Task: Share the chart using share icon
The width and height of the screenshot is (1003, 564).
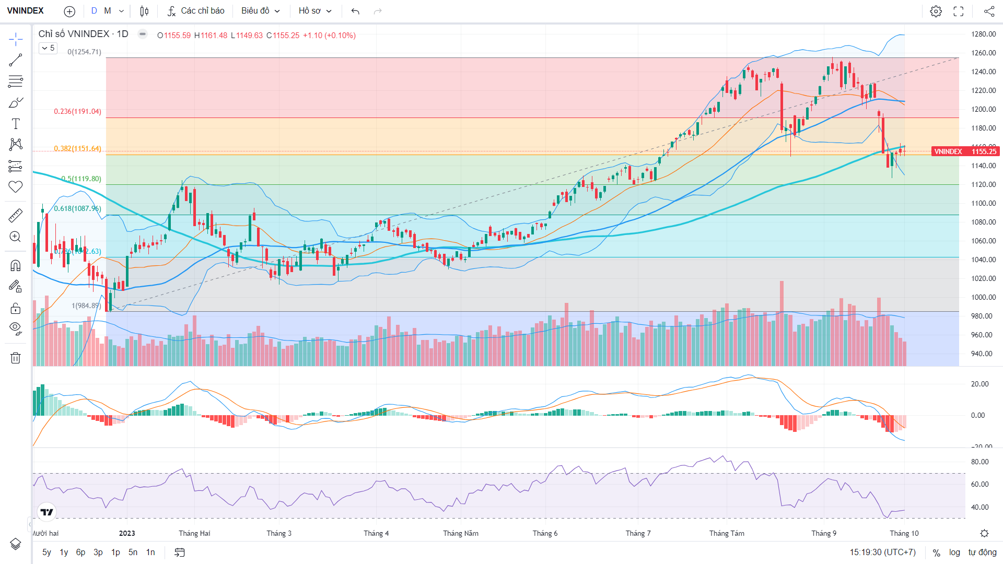Action: pos(989,11)
